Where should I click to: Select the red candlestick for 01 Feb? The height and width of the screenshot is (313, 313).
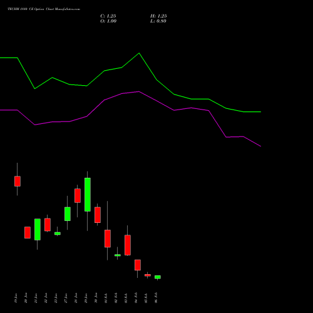point(108,239)
